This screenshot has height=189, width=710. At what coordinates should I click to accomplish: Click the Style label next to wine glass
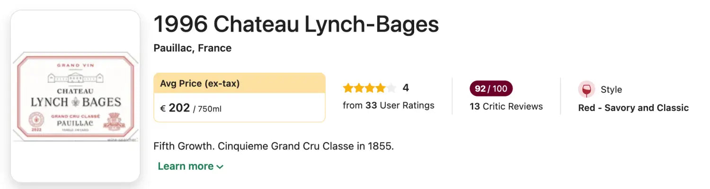coord(611,89)
